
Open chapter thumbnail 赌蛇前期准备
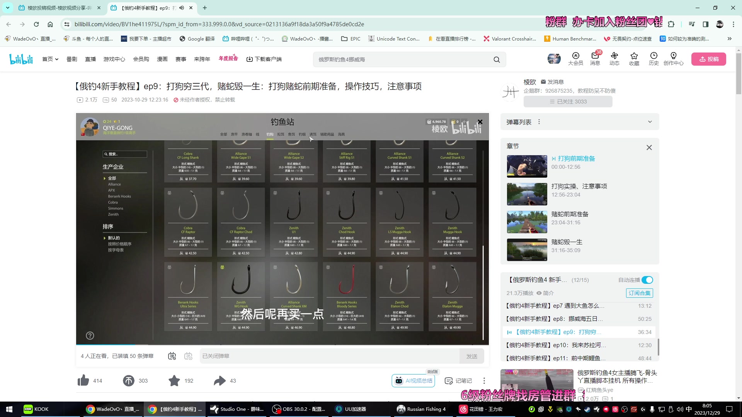coord(527,222)
